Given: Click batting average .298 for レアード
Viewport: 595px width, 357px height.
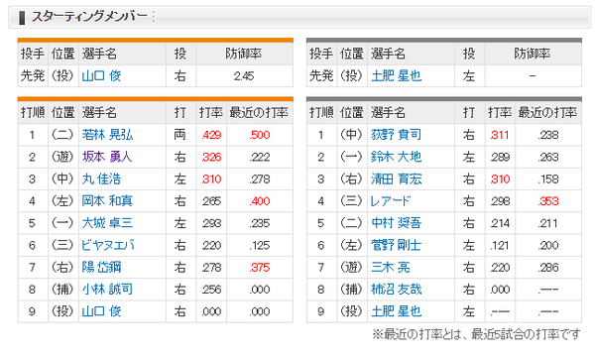Looking at the screenshot, I should point(500,201).
